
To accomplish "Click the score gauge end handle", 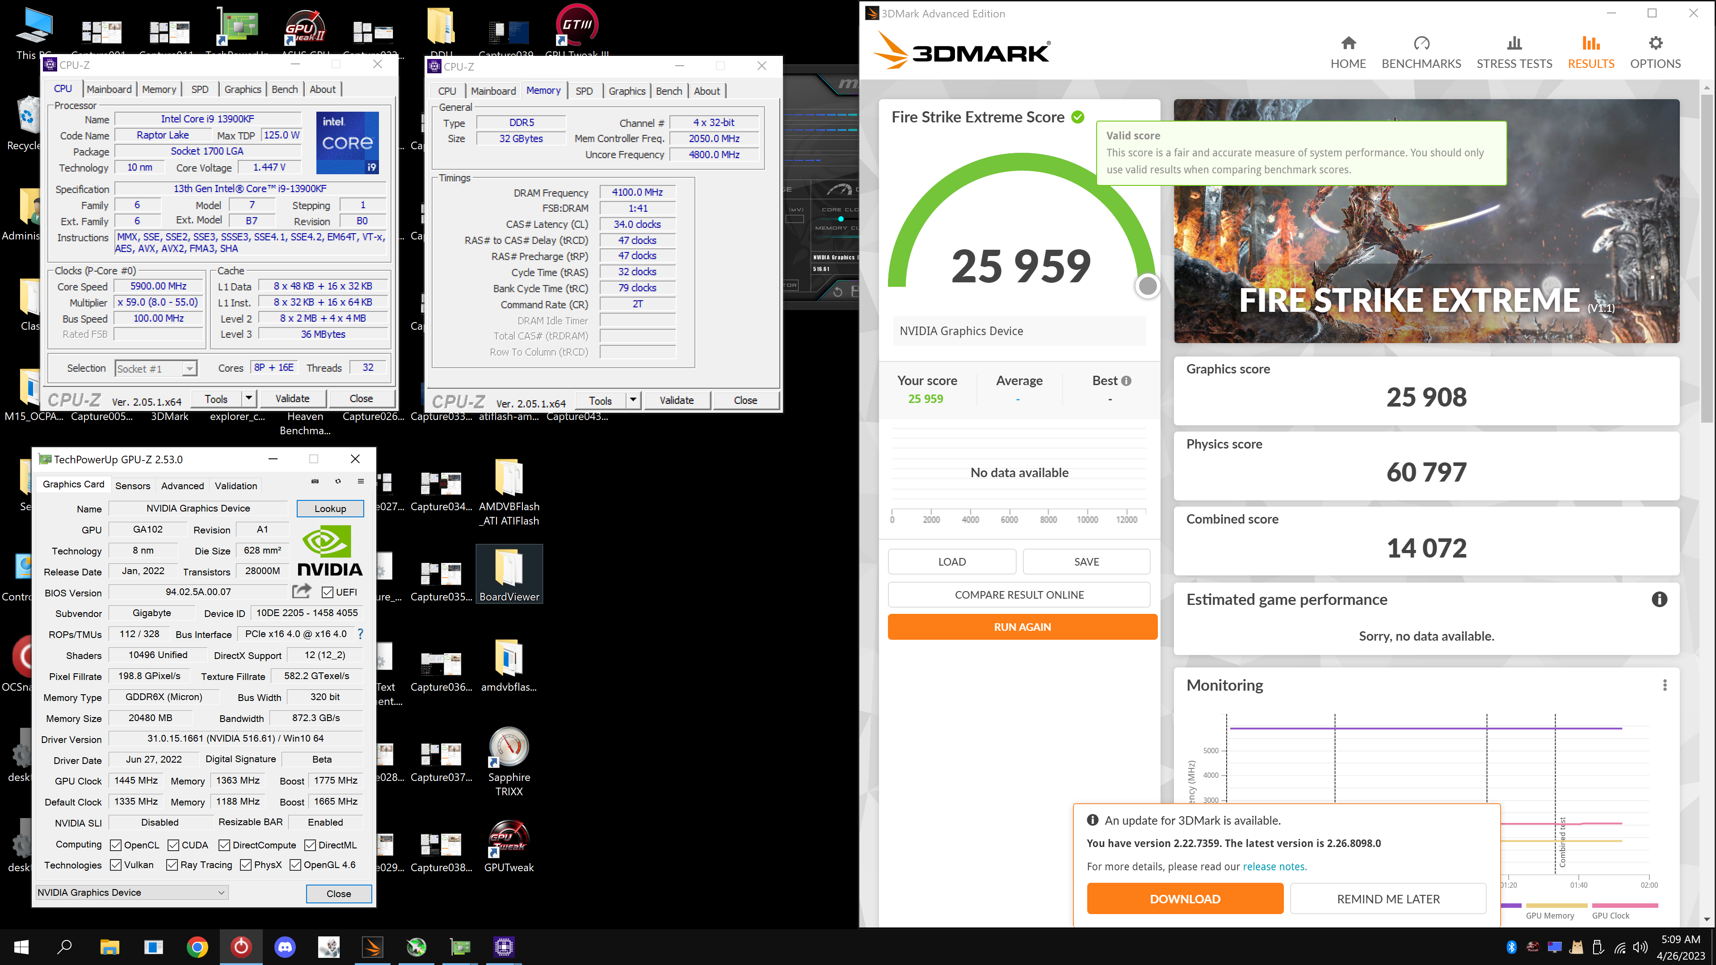I will (x=1147, y=286).
